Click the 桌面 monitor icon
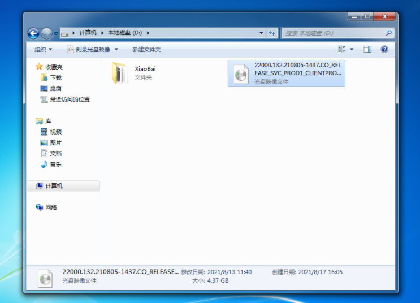Screen dimensions: 420x303 [44, 88]
